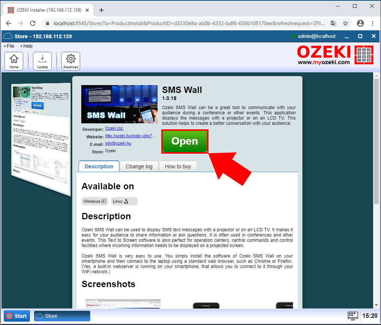The image size is (381, 325).
Task: Close the Store inner window
Action: pos(374,36)
